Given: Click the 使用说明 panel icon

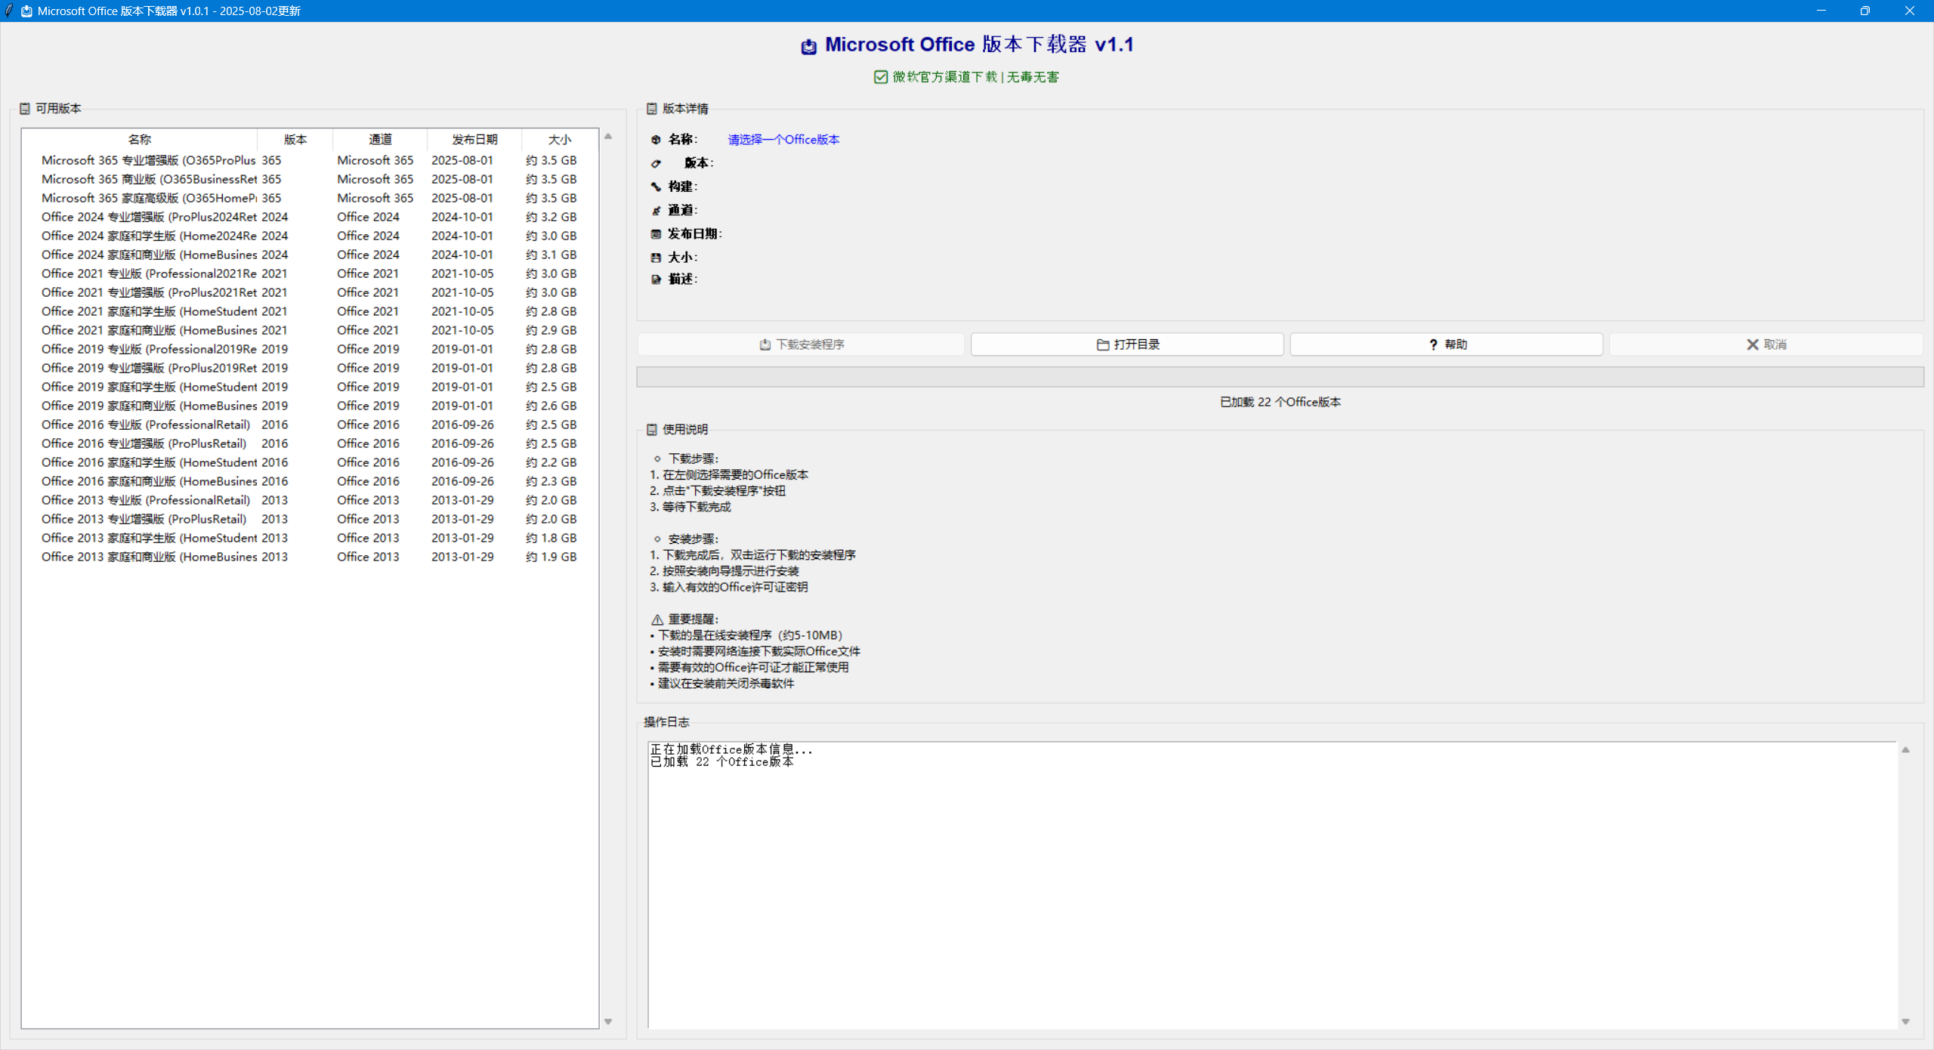Looking at the screenshot, I should point(652,430).
